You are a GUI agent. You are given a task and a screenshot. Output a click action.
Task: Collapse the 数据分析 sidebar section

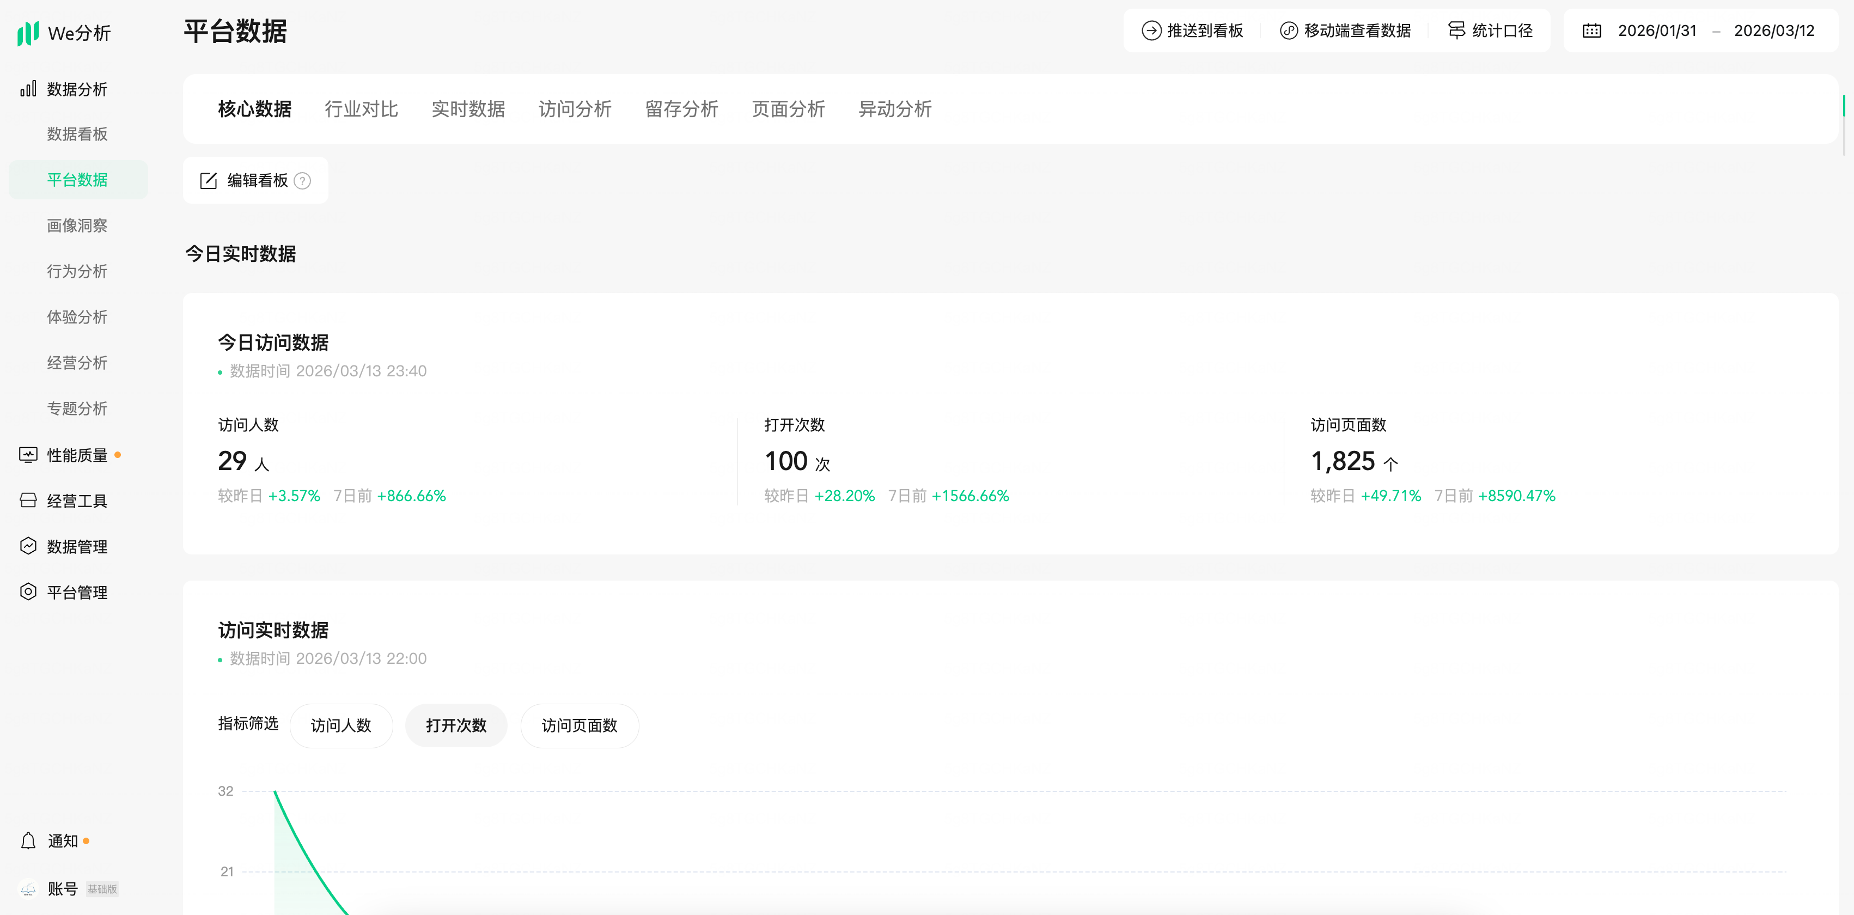[76, 89]
